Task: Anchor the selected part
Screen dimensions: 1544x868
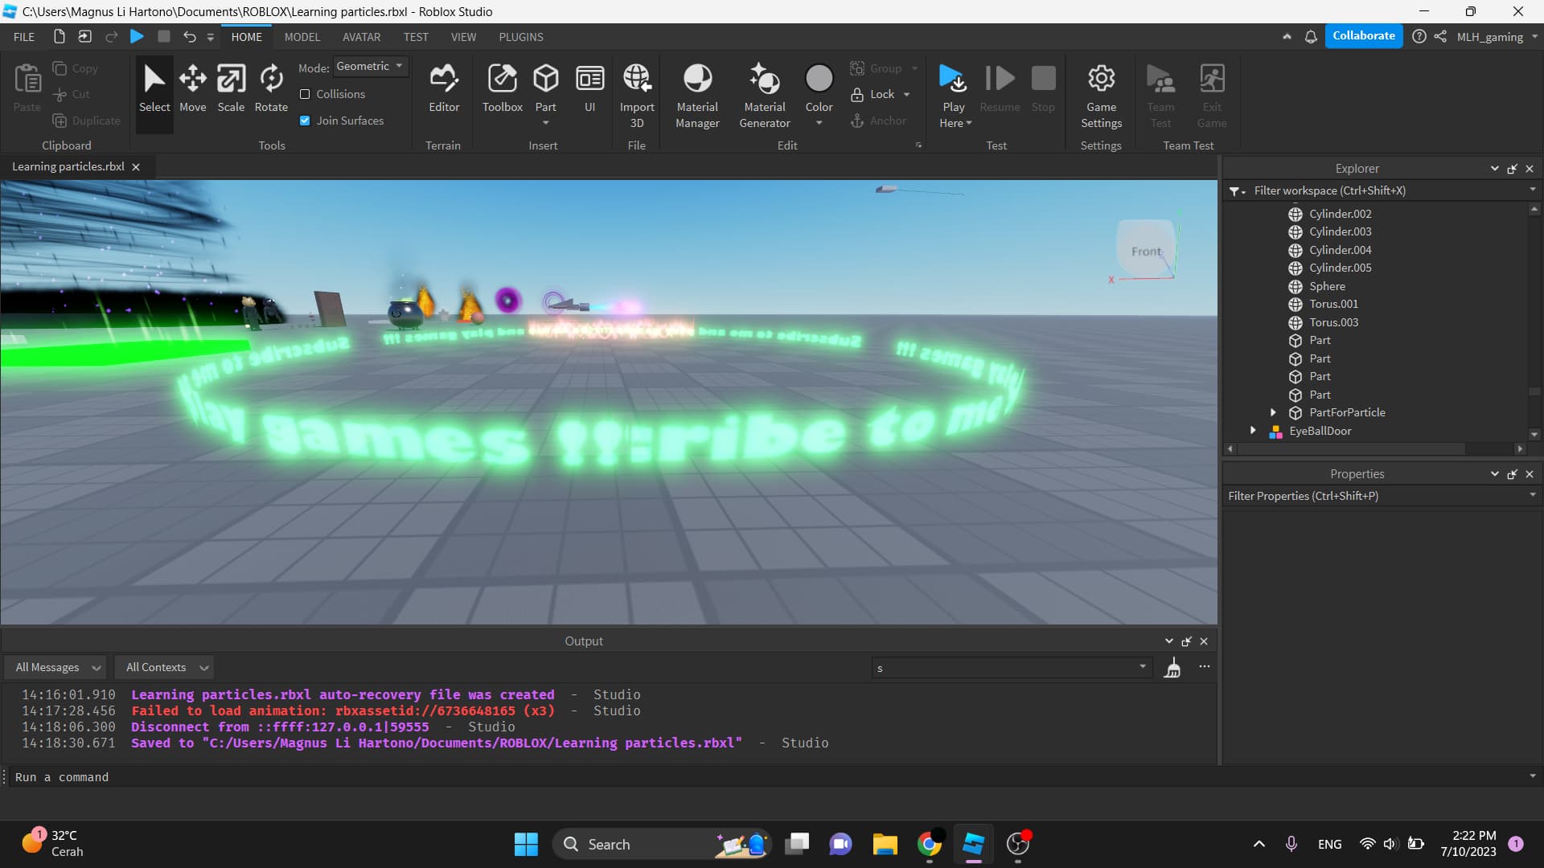Action: pyautogui.click(x=881, y=121)
